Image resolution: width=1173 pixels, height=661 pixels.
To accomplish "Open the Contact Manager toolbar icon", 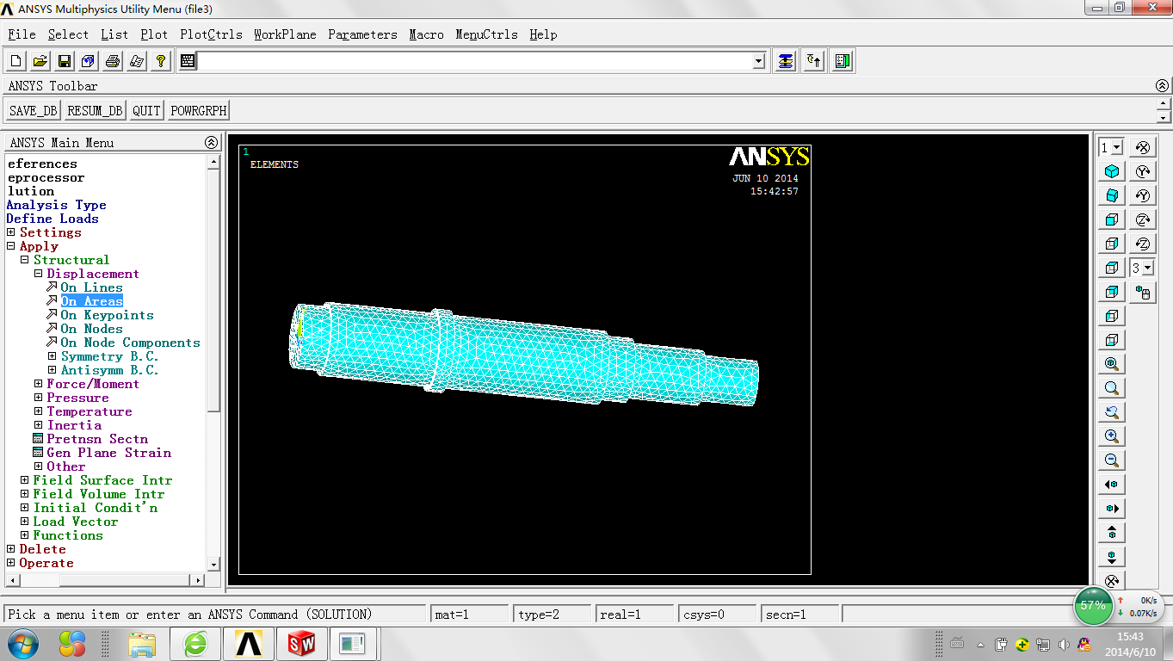I will tap(843, 61).
